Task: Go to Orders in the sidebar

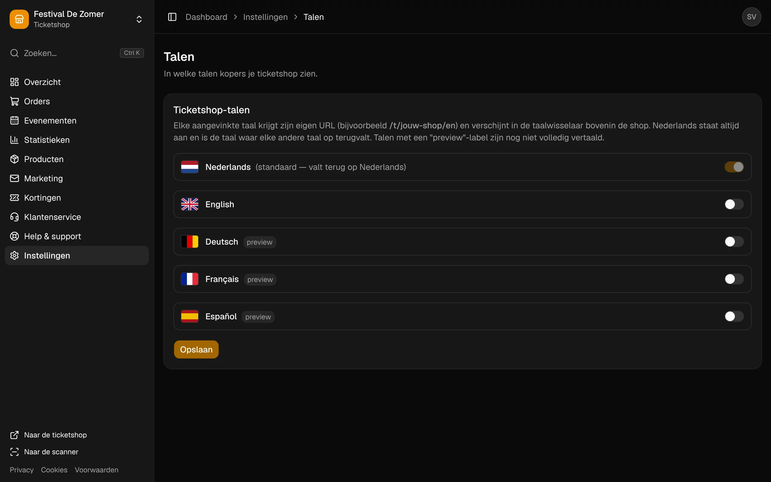Action: [x=77, y=102]
